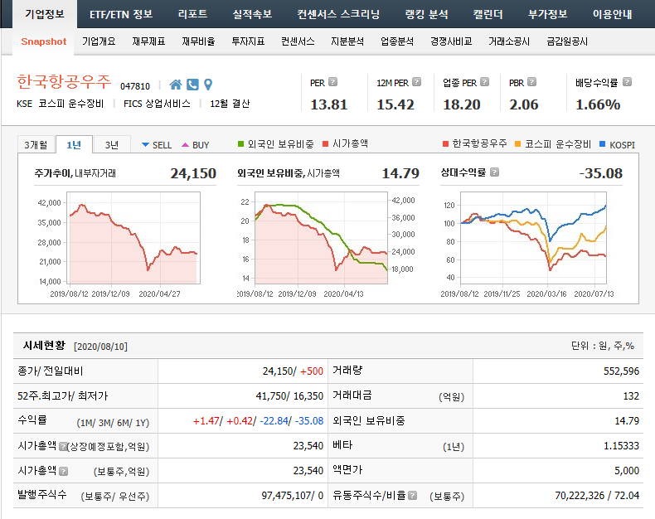Open help icon next to PBR

531,82
